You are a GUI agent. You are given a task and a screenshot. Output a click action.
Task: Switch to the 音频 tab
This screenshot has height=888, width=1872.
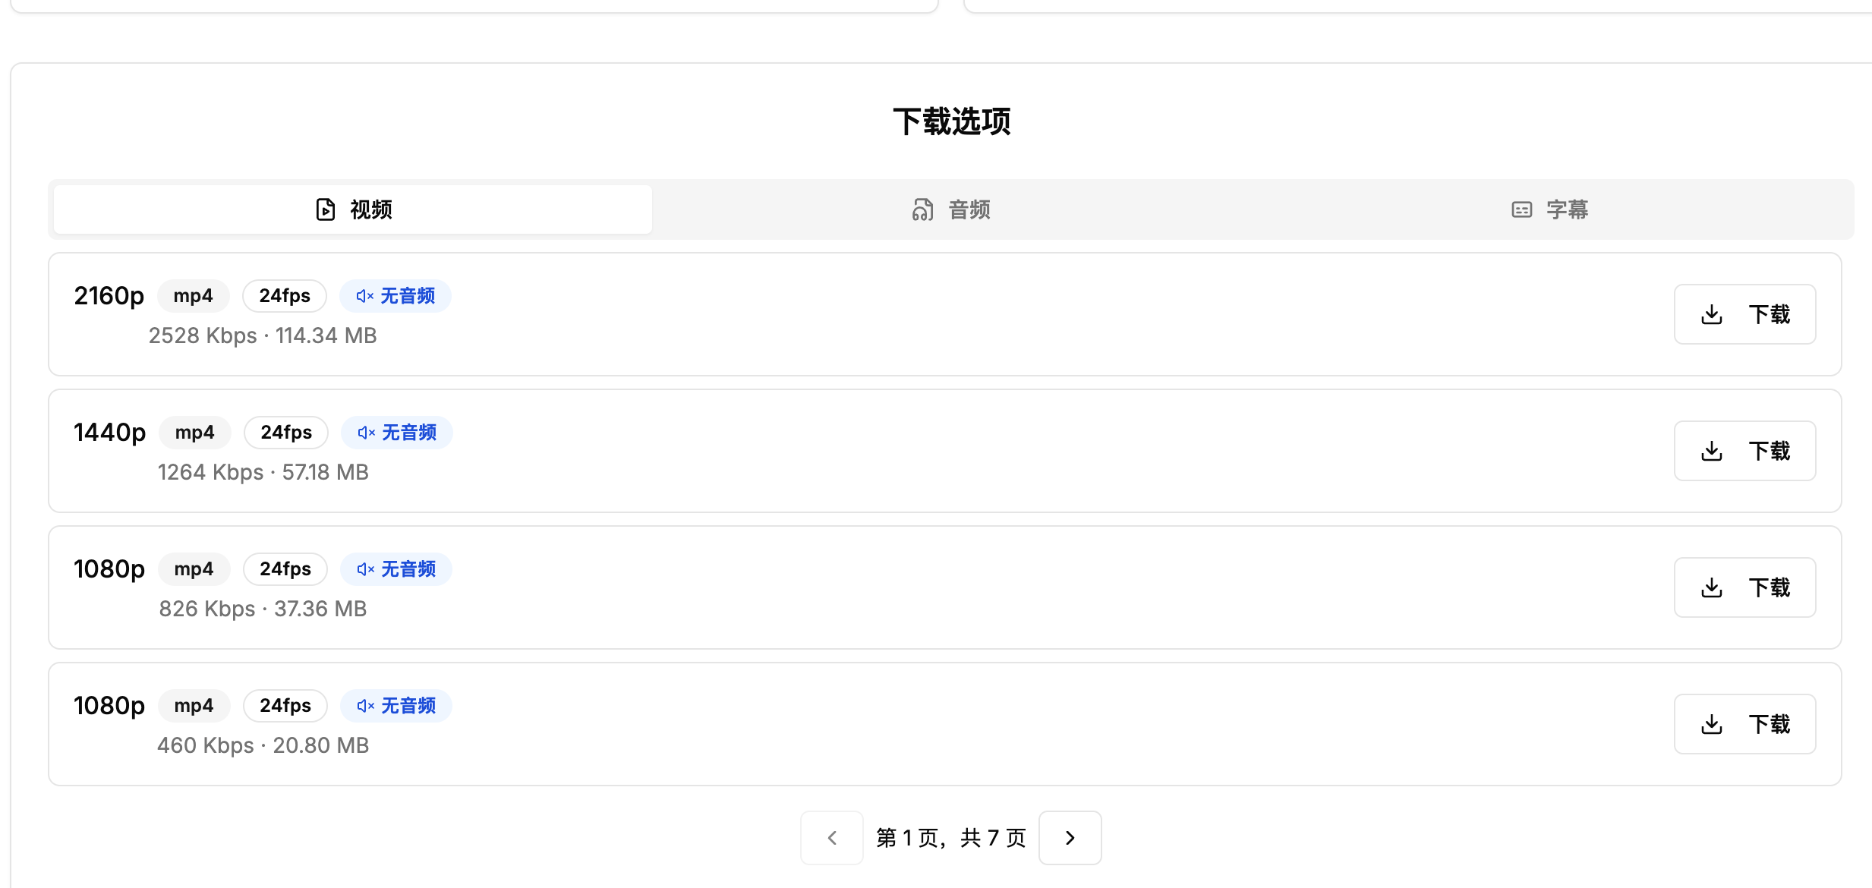tap(950, 209)
